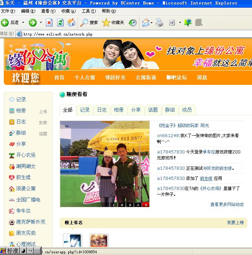Image resolution: width=252 pixels, height=255 pixels.
Task: Click the Messenger icon in toolbar
Action: (x=188, y=23)
